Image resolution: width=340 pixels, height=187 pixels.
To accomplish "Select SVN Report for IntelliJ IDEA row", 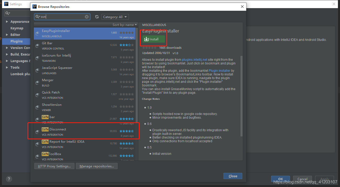I will pos(85,144).
